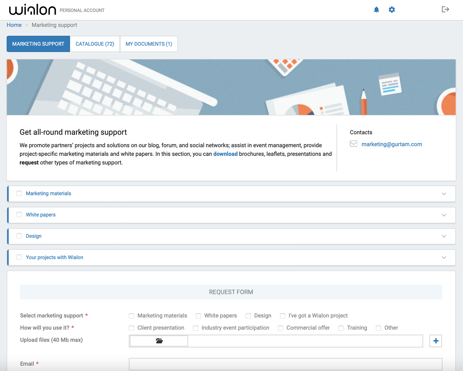The width and height of the screenshot is (463, 371).
Task: Click the Wialon logo in the header
Action: click(32, 9)
